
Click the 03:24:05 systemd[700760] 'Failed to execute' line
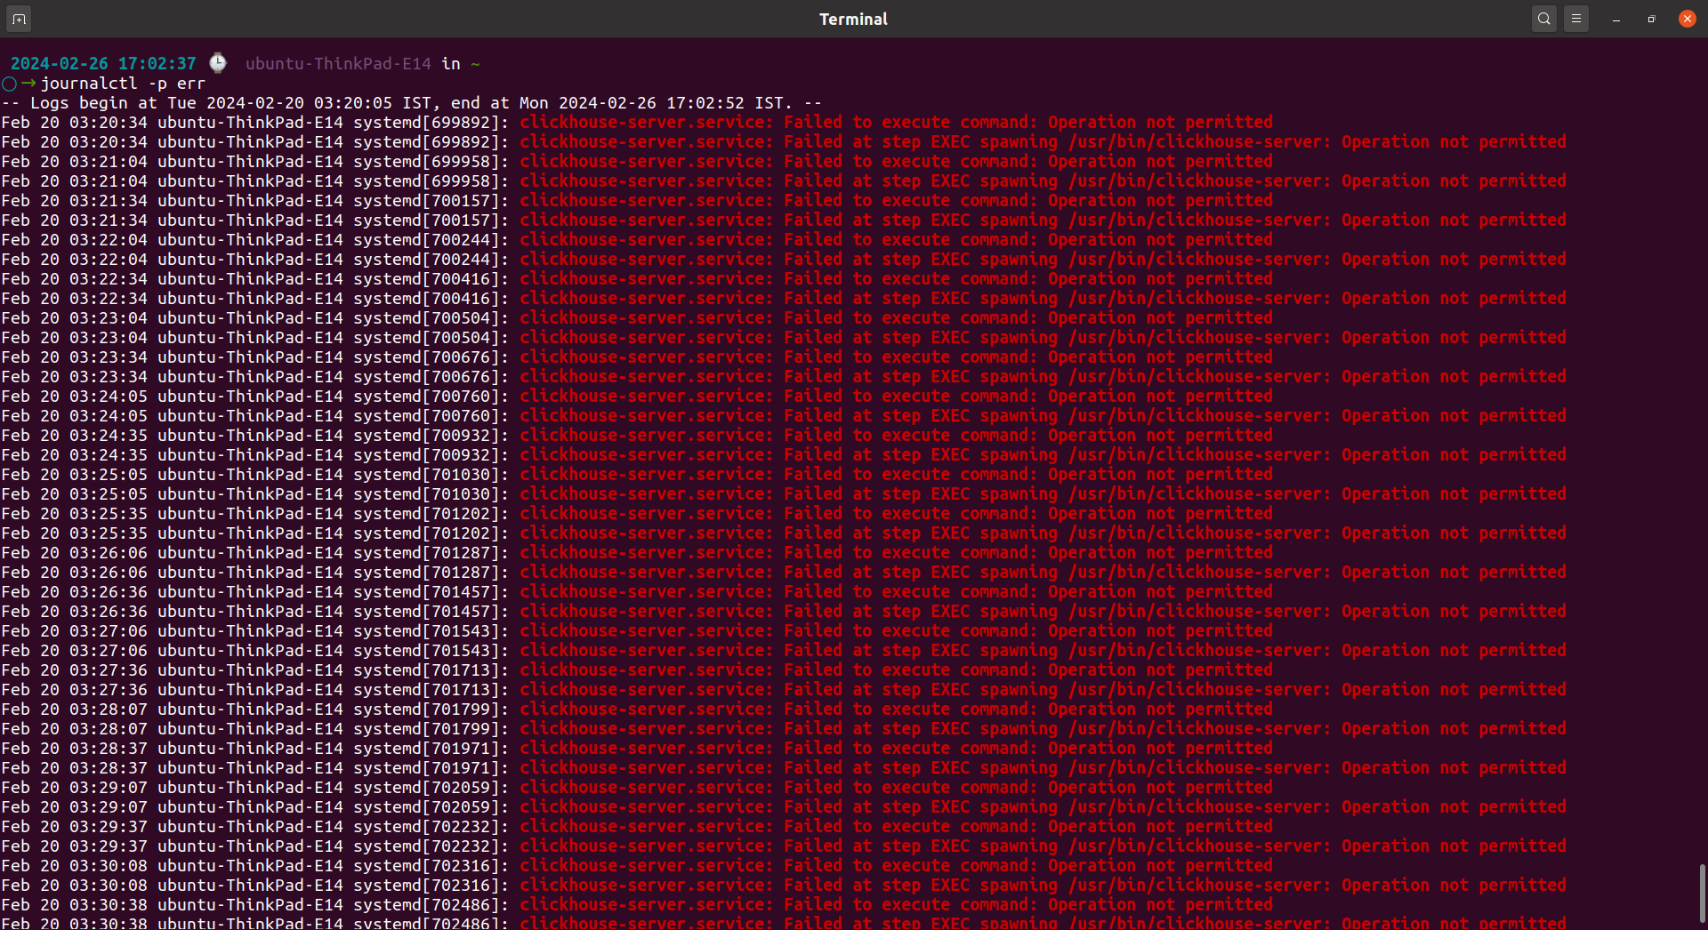(x=637, y=397)
